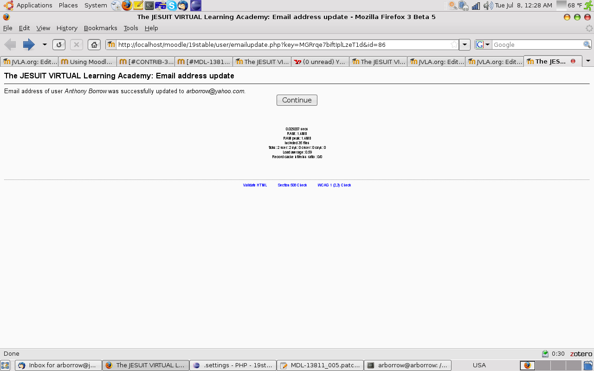The width and height of the screenshot is (594, 371).
Task: Open the System menu in top panel
Action: point(96,6)
